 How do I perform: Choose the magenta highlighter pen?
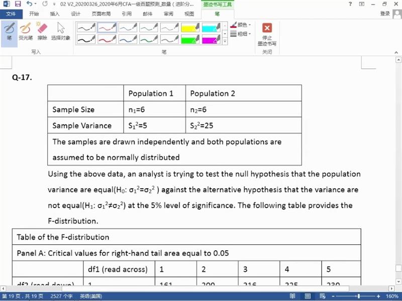click(x=211, y=39)
